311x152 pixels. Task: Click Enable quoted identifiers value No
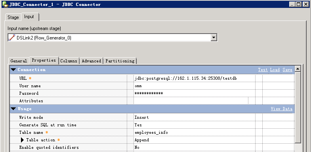coord(195,147)
